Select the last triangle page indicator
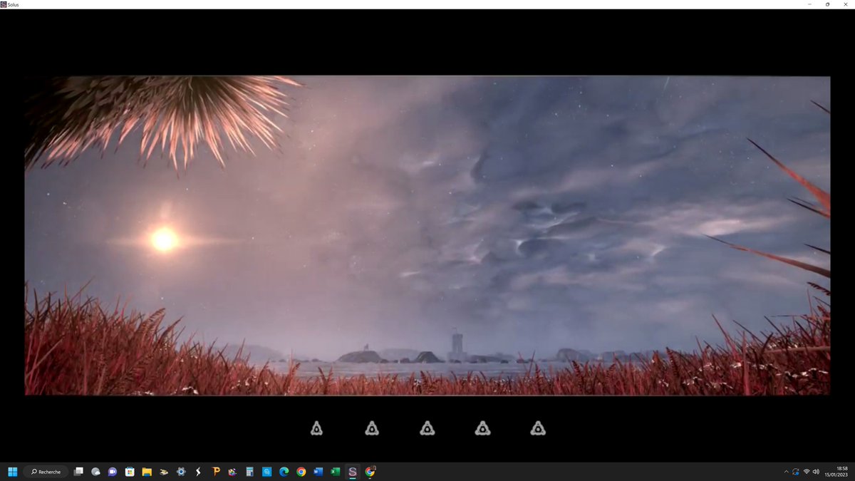The width and height of the screenshot is (855, 481). (538, 428)
